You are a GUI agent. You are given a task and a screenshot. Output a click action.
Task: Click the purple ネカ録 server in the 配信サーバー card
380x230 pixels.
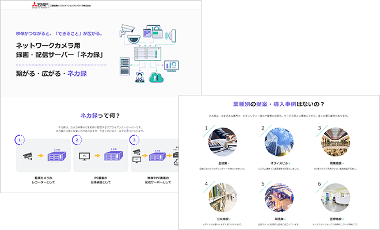tap(157, 156)
